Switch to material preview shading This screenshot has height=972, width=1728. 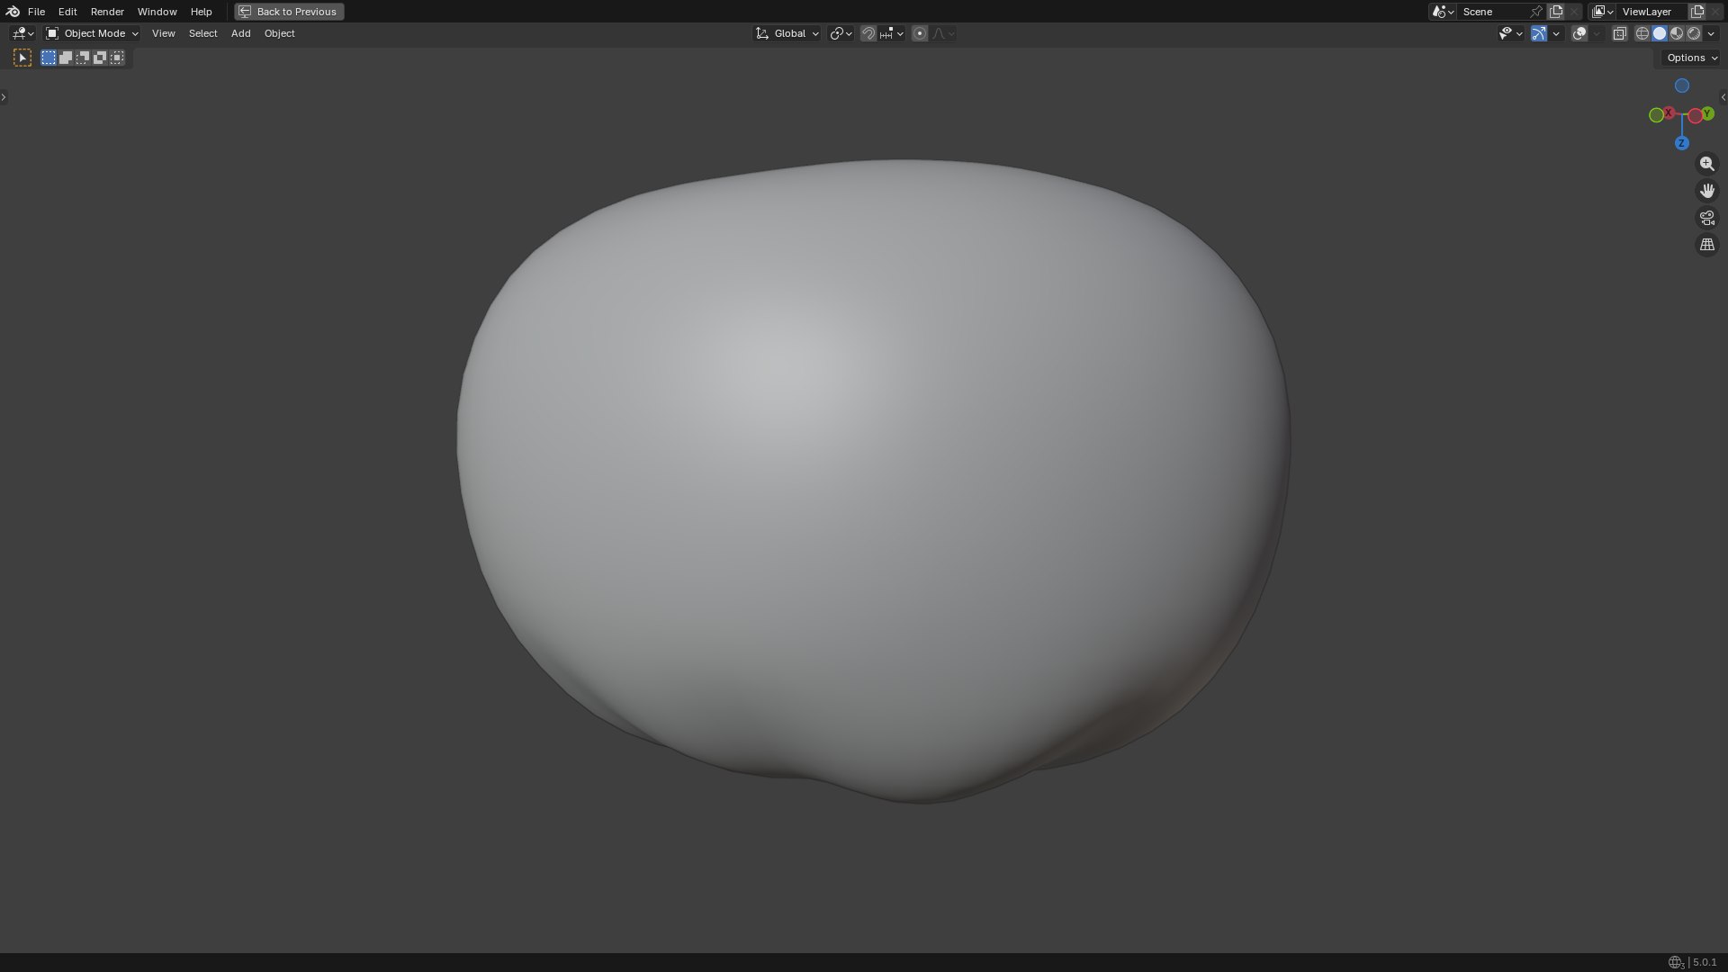click(x=1677, y=33)
